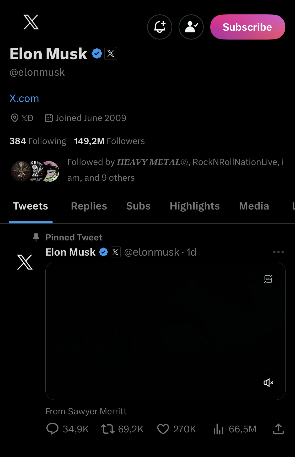View the 149,2M Followers list
Screen dimensions: 295x457
[109, 141]
